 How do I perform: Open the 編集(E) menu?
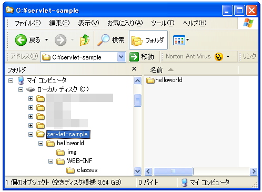[x=59, y=23]
